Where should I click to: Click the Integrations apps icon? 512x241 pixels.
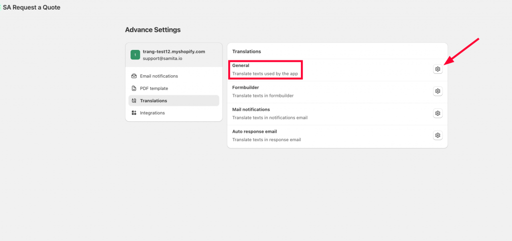[134, 113]
